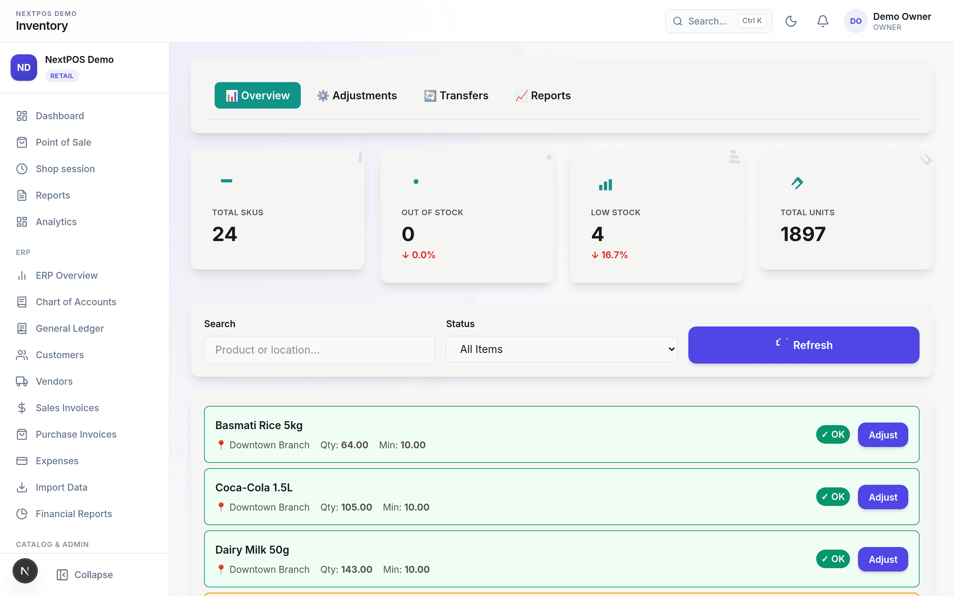Toggle dark mode with moon icon

click(791, 21)
